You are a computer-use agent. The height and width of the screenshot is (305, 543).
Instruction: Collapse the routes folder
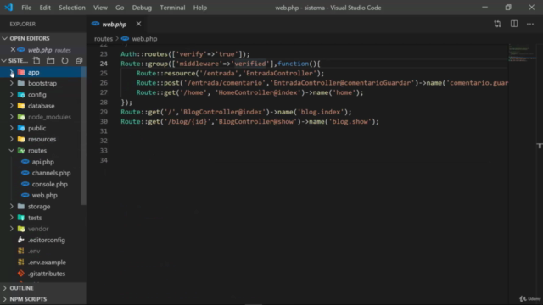(x=11, y=151)
